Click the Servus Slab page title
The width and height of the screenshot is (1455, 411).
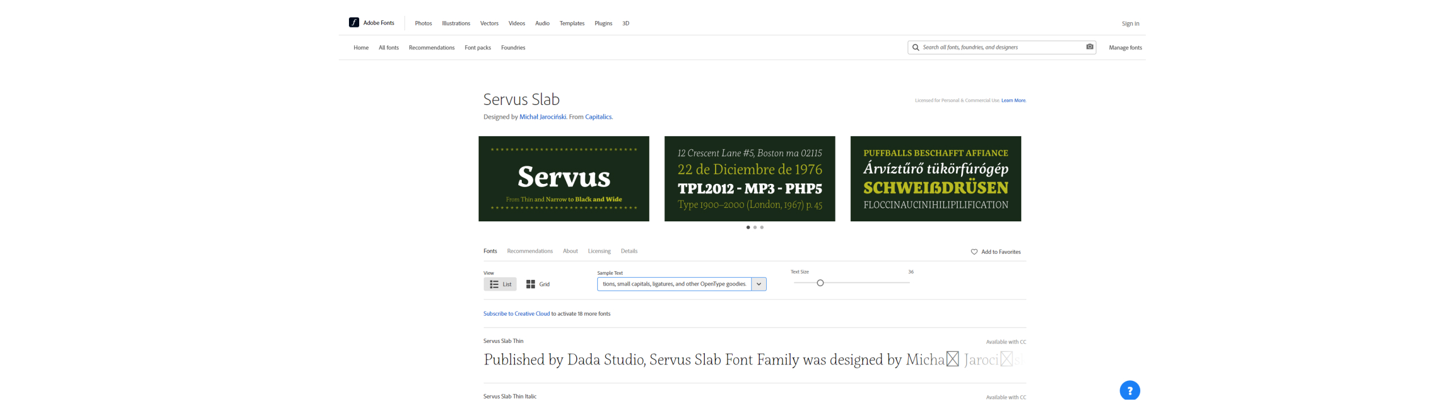pos(521,99)
